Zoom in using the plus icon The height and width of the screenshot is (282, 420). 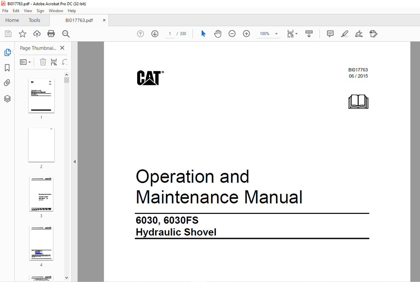(x=246, y=34)
